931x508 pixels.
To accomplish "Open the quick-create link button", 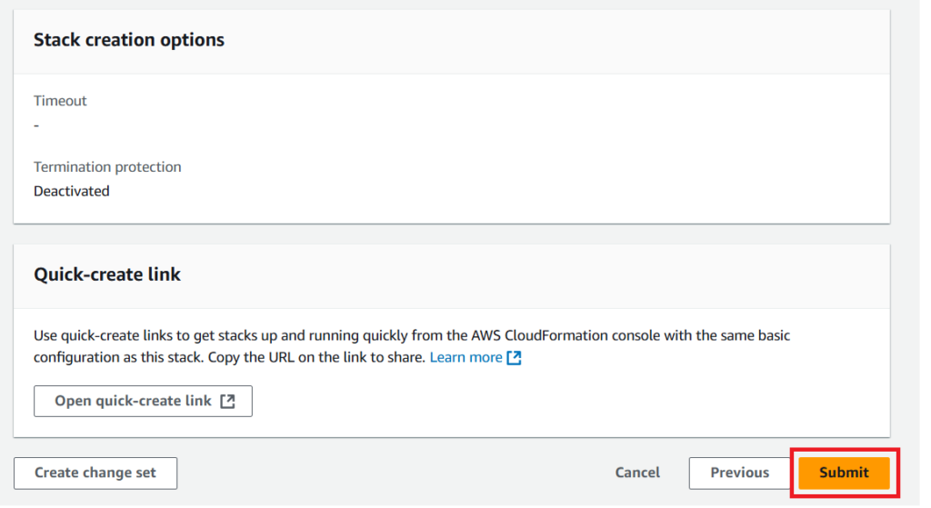I will [x=133, y=401].
